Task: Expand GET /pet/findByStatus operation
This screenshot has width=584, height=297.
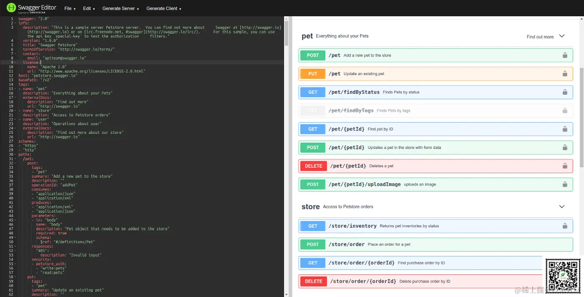Action: pyautogui.click(x=435, y=92)
